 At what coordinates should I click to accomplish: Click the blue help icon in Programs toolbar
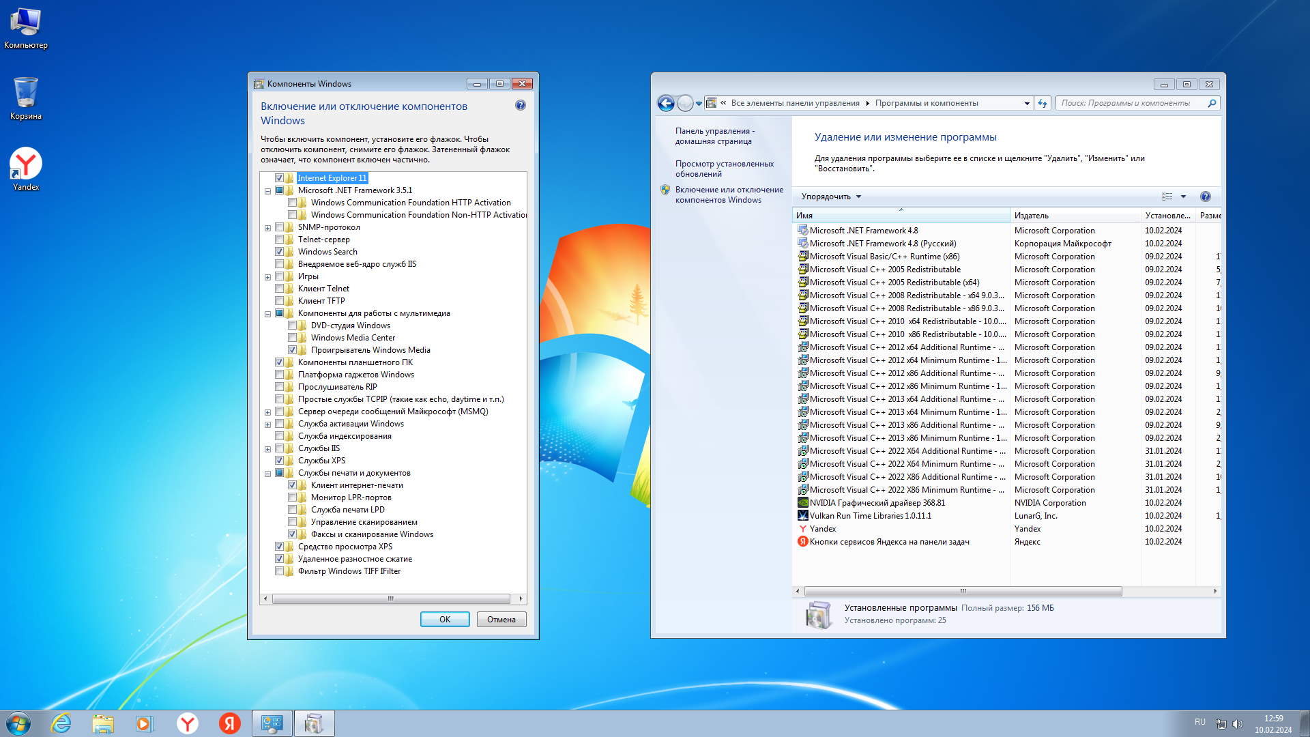coord(1205,197)
